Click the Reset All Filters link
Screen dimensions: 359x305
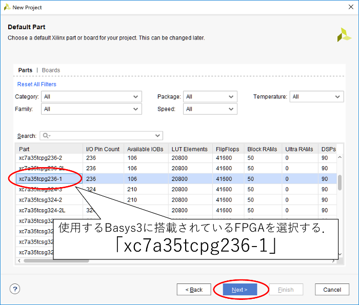[37, 84]
